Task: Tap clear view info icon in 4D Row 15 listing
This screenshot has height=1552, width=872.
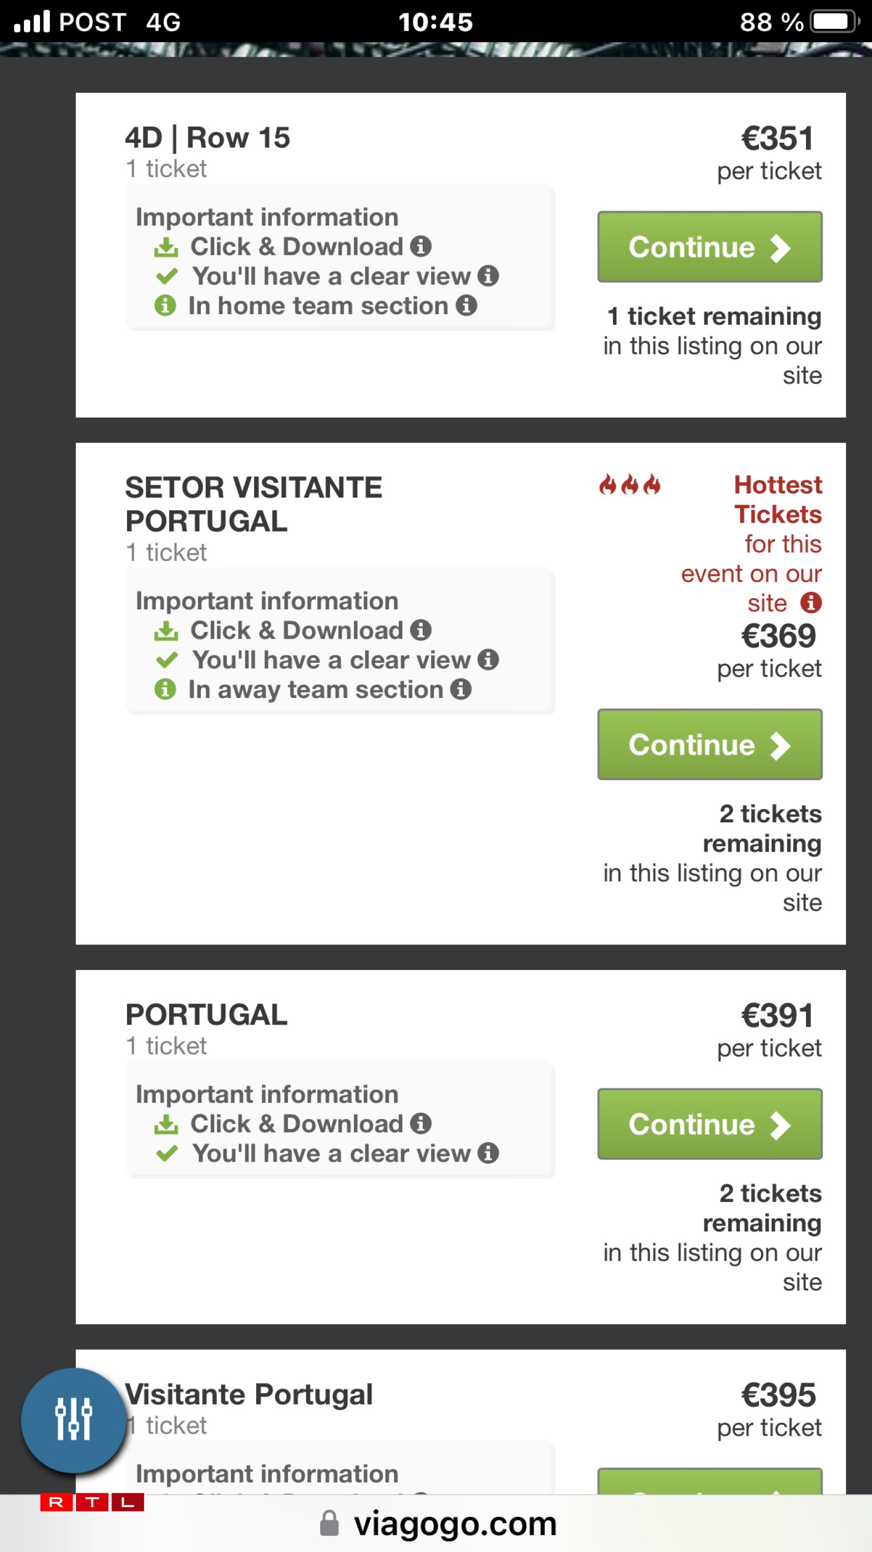Action: pos(488,276)
